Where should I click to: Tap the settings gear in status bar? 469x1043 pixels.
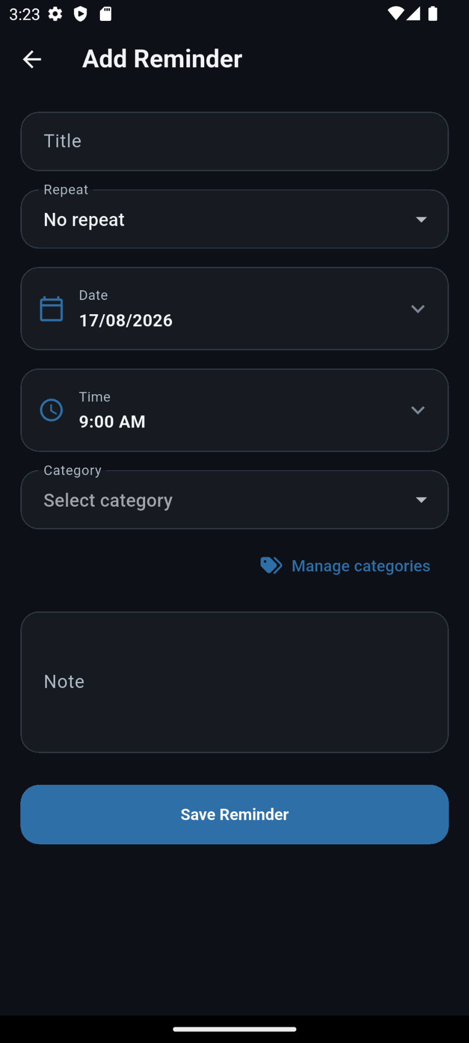point(56,14)
